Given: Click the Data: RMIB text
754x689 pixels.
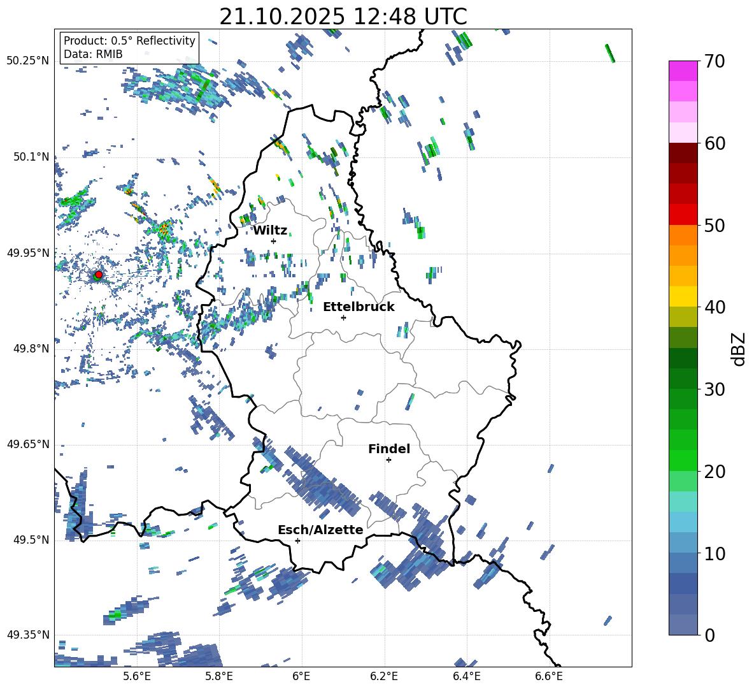Looking at the screenshot, I should (93, 54).
